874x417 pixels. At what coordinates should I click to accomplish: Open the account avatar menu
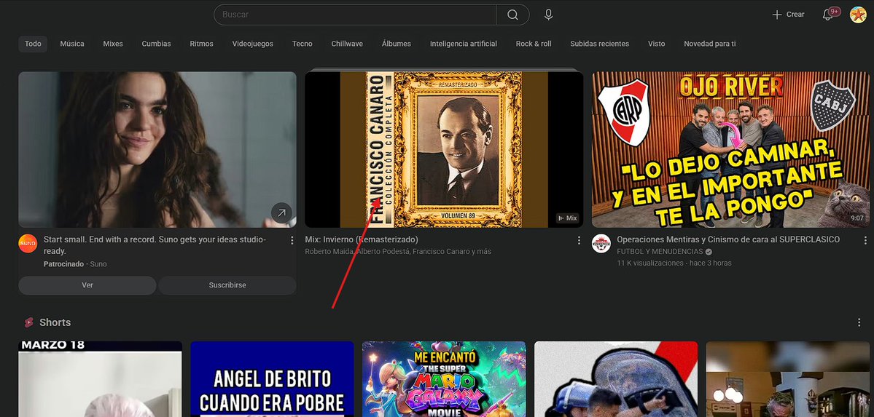tap(858, 15)
